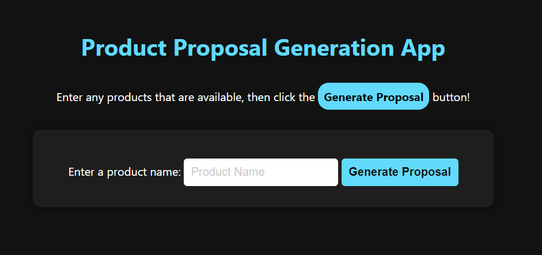The width and height of the screenshot is (542, 255).
Task: Click the Generate Proposal pill in instructions
Action: click(x=373, y=96)
